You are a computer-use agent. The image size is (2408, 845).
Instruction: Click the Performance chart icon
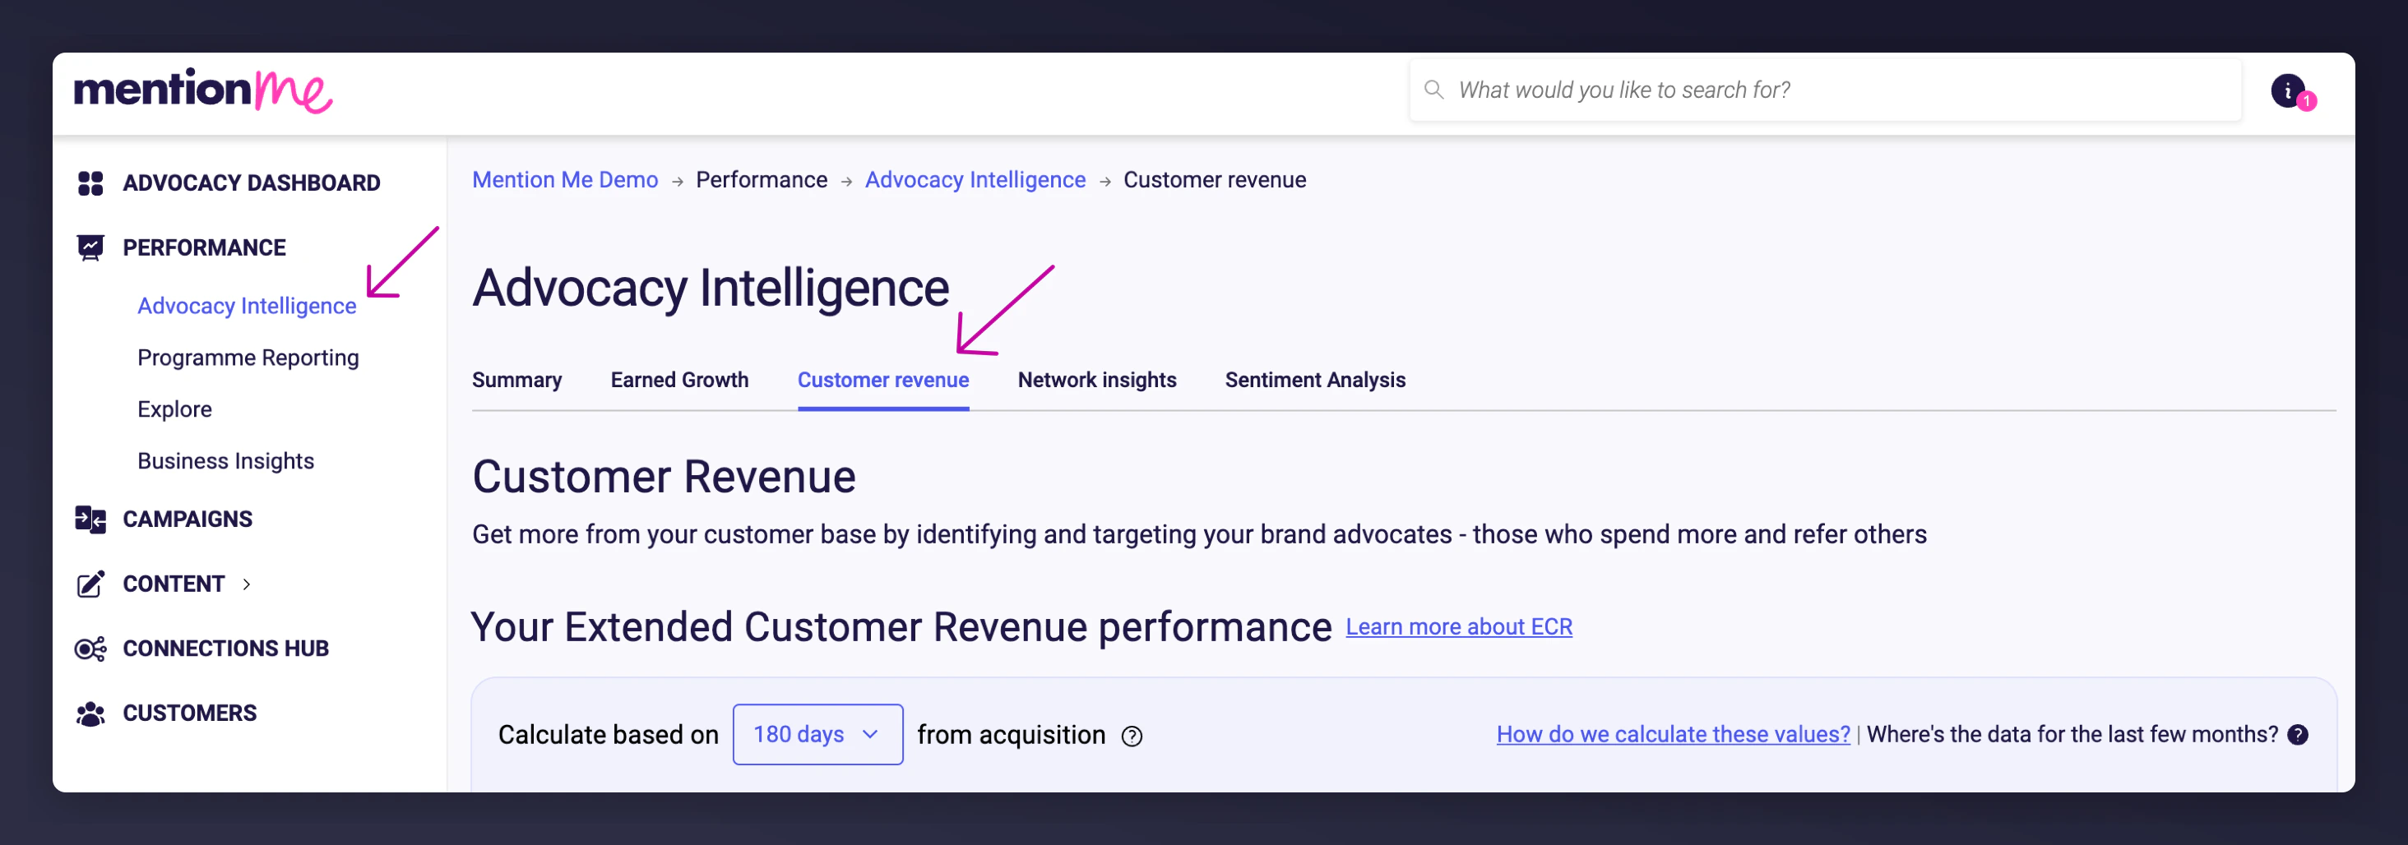click(x=90, y=247)
